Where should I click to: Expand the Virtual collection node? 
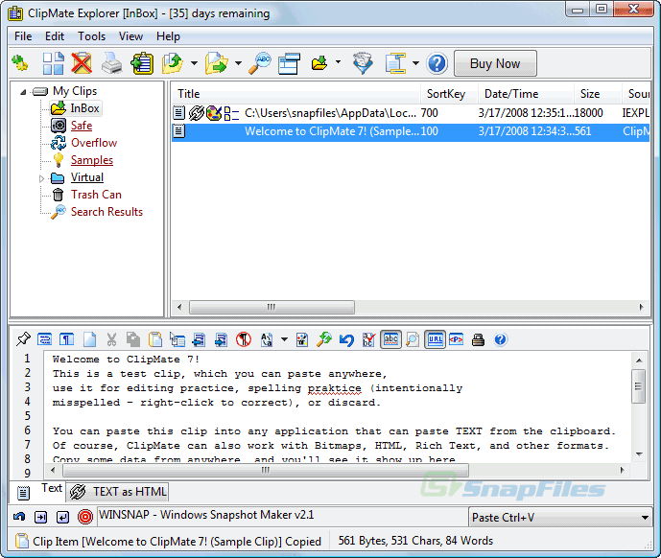[41, 178]
